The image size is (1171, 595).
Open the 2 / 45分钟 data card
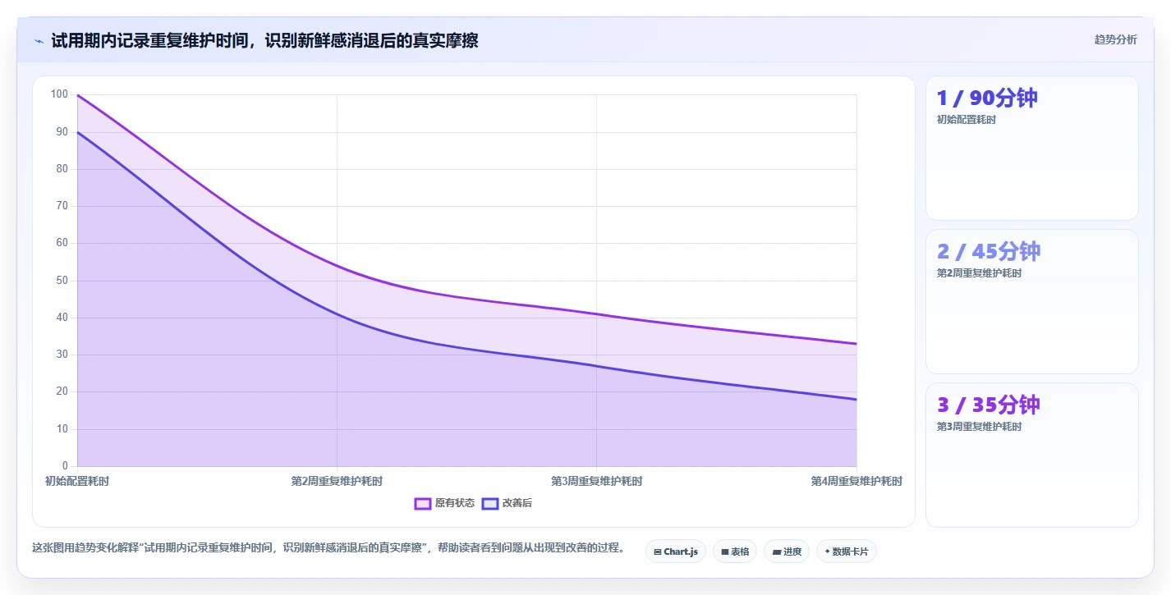point(1031,301)
